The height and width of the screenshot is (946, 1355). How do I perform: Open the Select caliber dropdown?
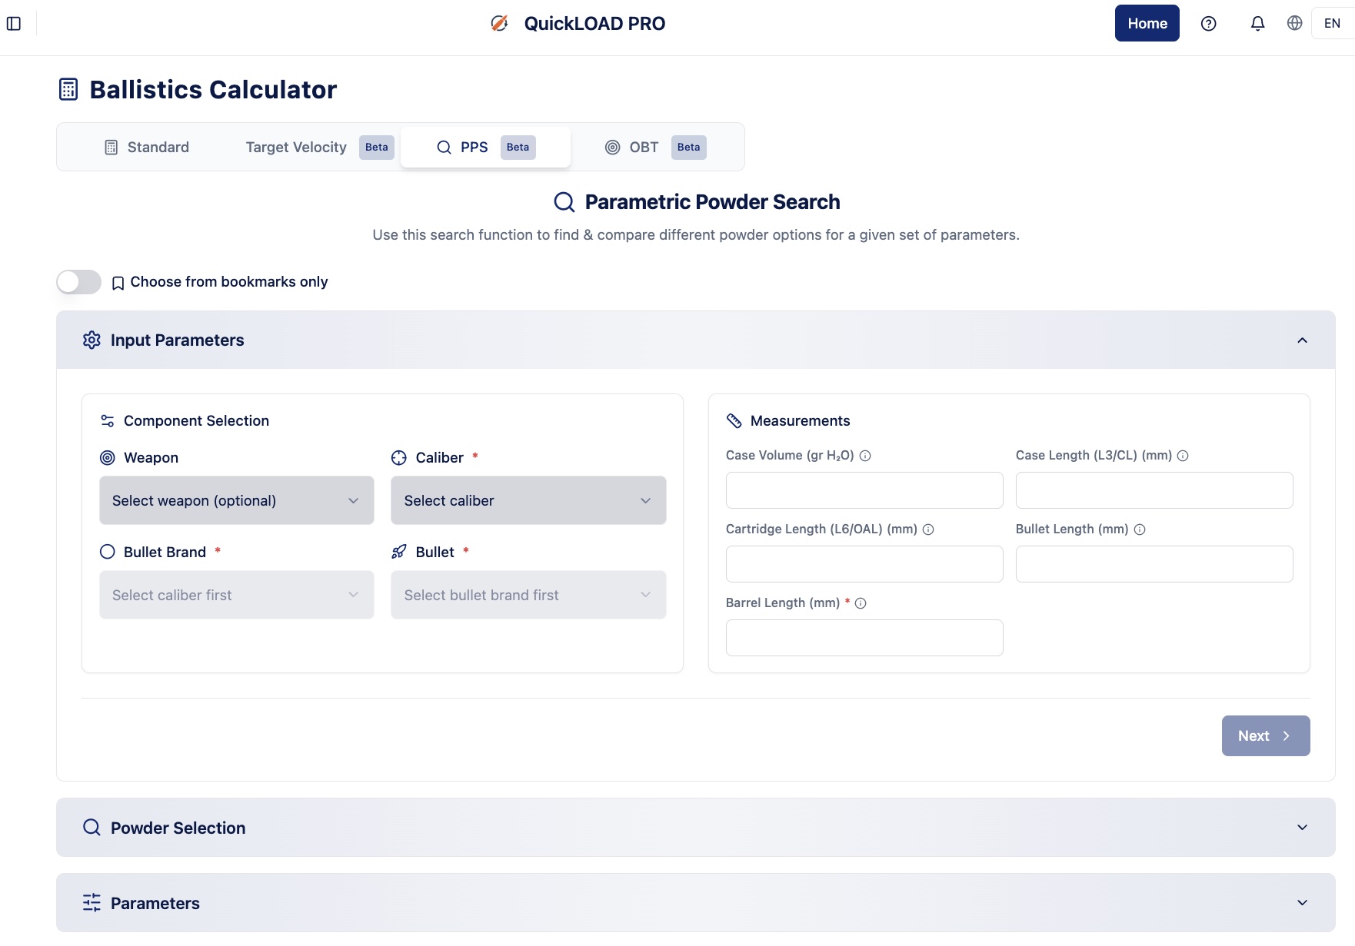click(x=528, y=500)
